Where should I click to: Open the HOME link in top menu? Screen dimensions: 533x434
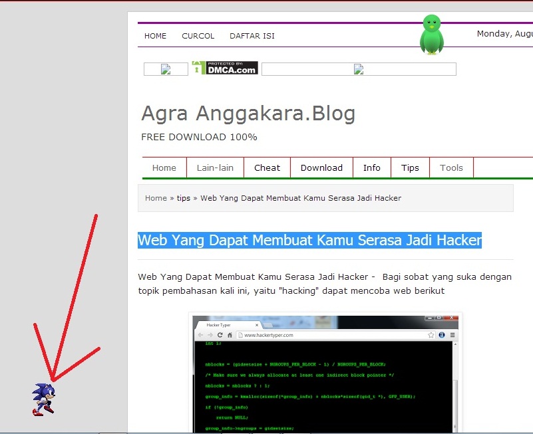[x=155, y=36]
